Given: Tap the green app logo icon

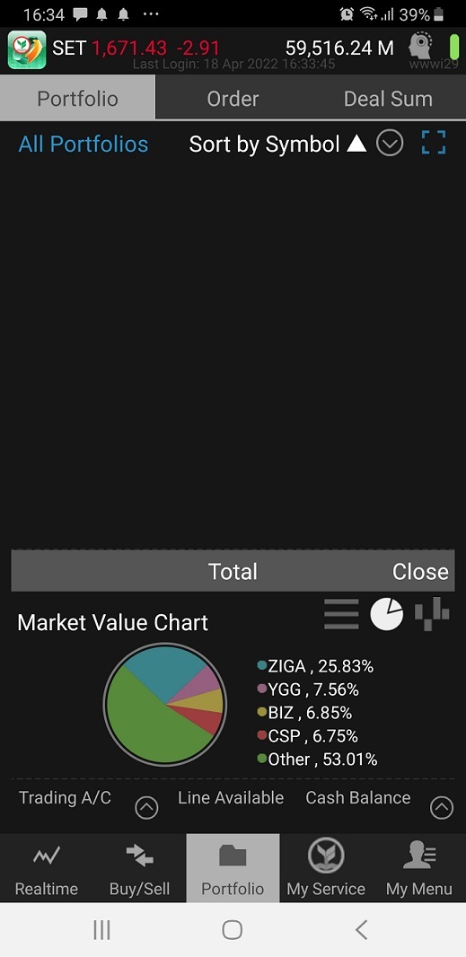Looking at the screenshot, I should [x=26, y=49].
